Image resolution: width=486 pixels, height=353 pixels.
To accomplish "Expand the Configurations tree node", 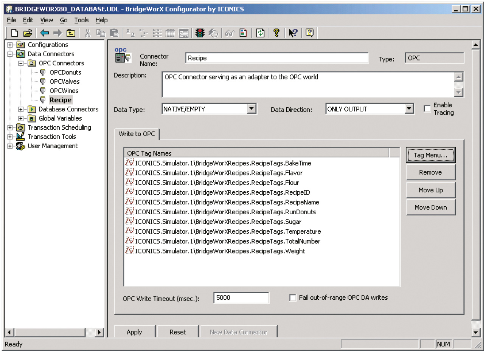I will [x=10, y=45].
